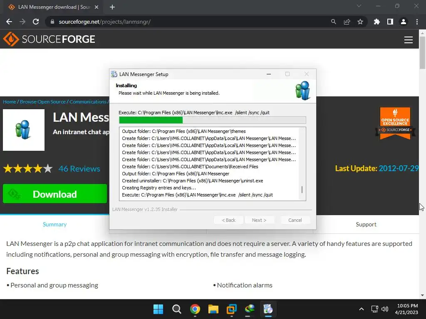Close the LAN Messenger download tab
The height and width of the screenshot is (319, 426).
97,7
